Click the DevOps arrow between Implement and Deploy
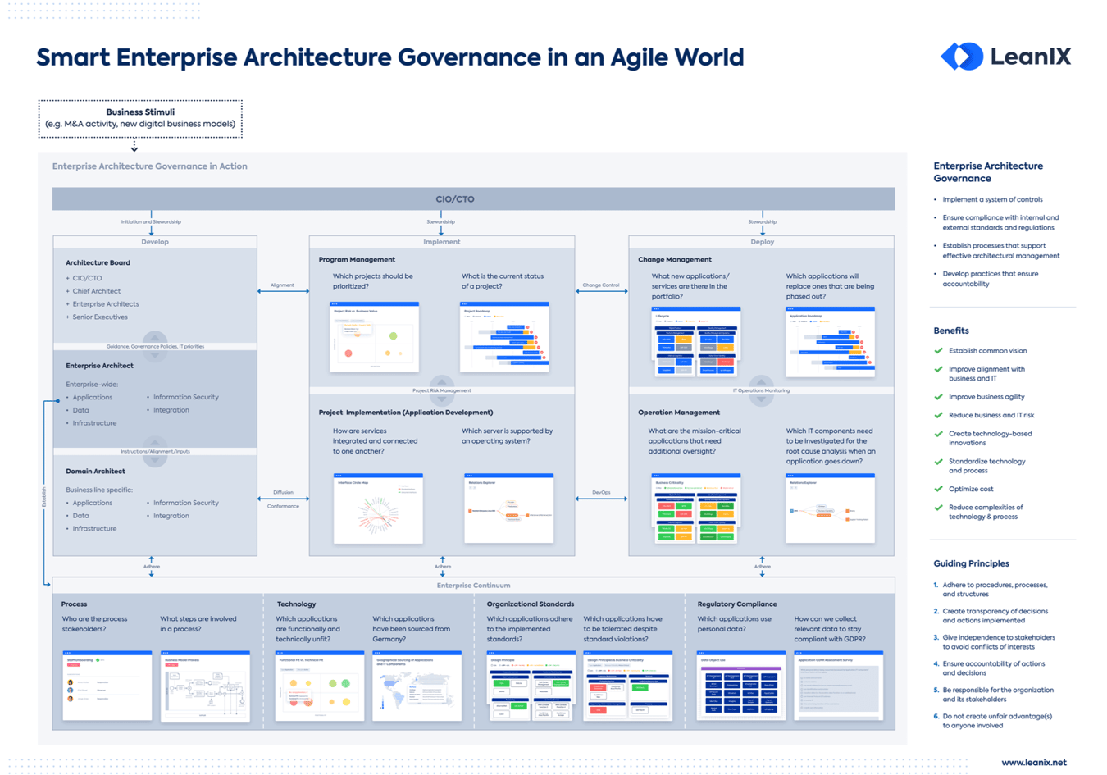The height and width of the screenshot is (775, 1107). pos(601,500)
